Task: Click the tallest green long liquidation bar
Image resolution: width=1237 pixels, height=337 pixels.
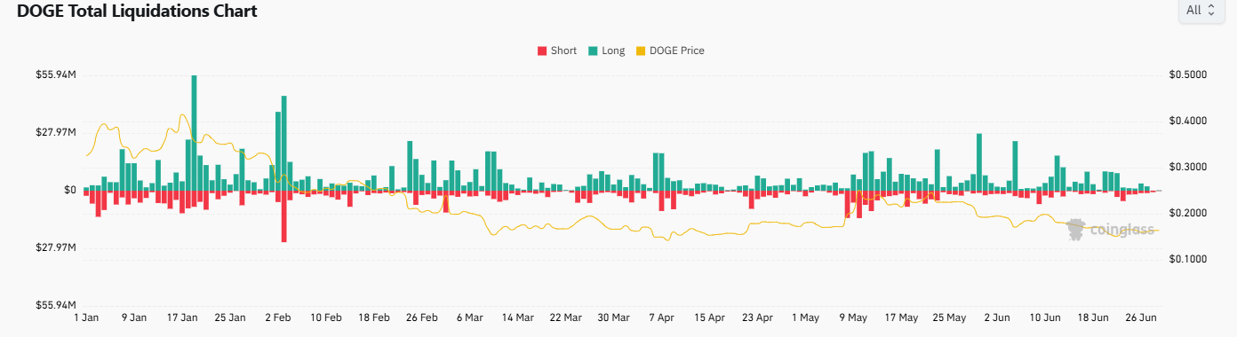Action: click(x=194, y=133)
